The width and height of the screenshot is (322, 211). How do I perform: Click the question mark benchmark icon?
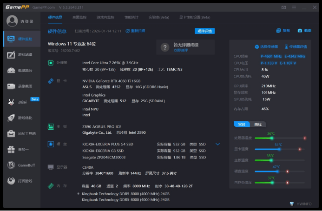coord(165,47)
